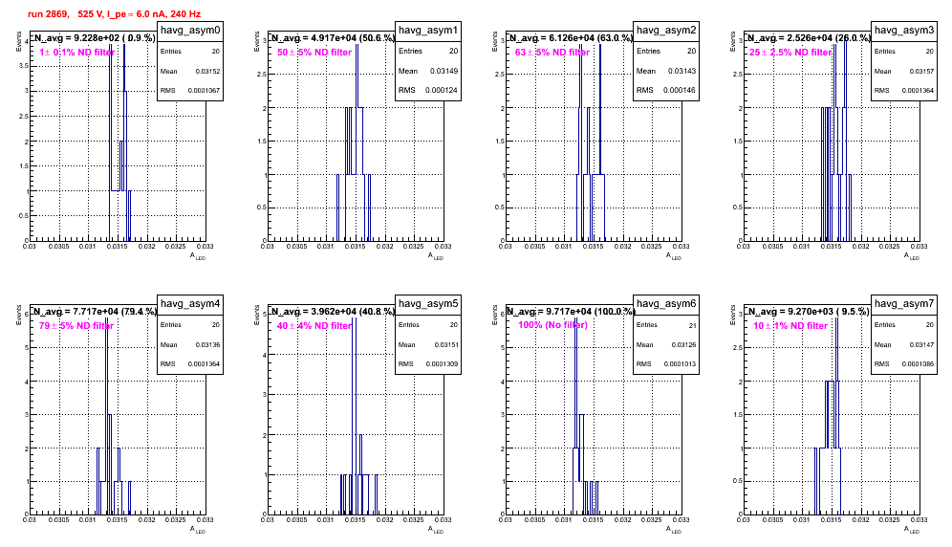Screen dimensions: 952x547
Task: Click the A_LED axis label under havg_asym7 plot
Action: (912, 530)
